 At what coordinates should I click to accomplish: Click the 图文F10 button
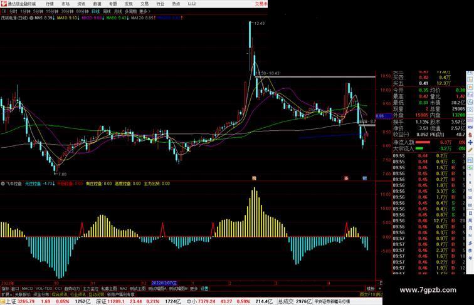coord(367,294)
